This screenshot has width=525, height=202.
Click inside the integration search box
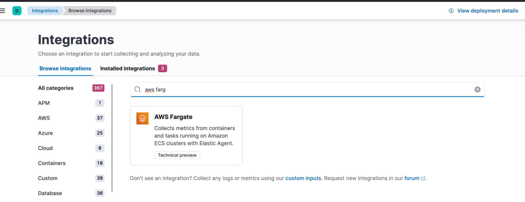point(263,89)
